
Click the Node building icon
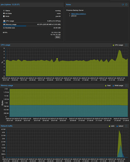pyautogui.click(x=4, y=16)
